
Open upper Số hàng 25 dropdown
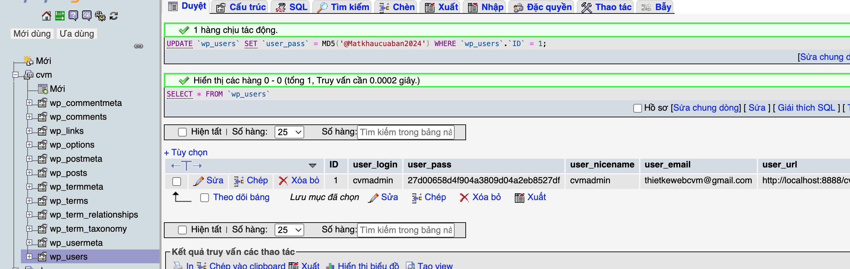(289, 132)
